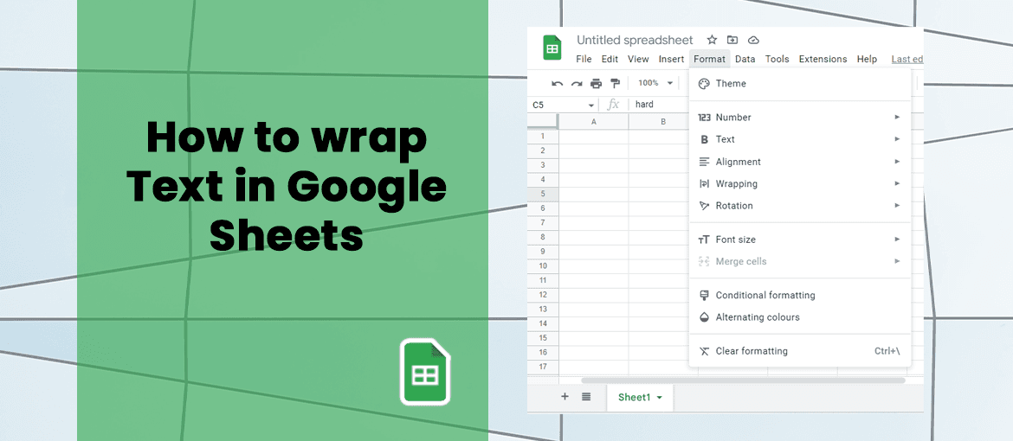Image resolution: width=1013 pixels, height=441 pixels.
Task: Expand the Font size submenu arrow
Action: [x=897, y=239]
